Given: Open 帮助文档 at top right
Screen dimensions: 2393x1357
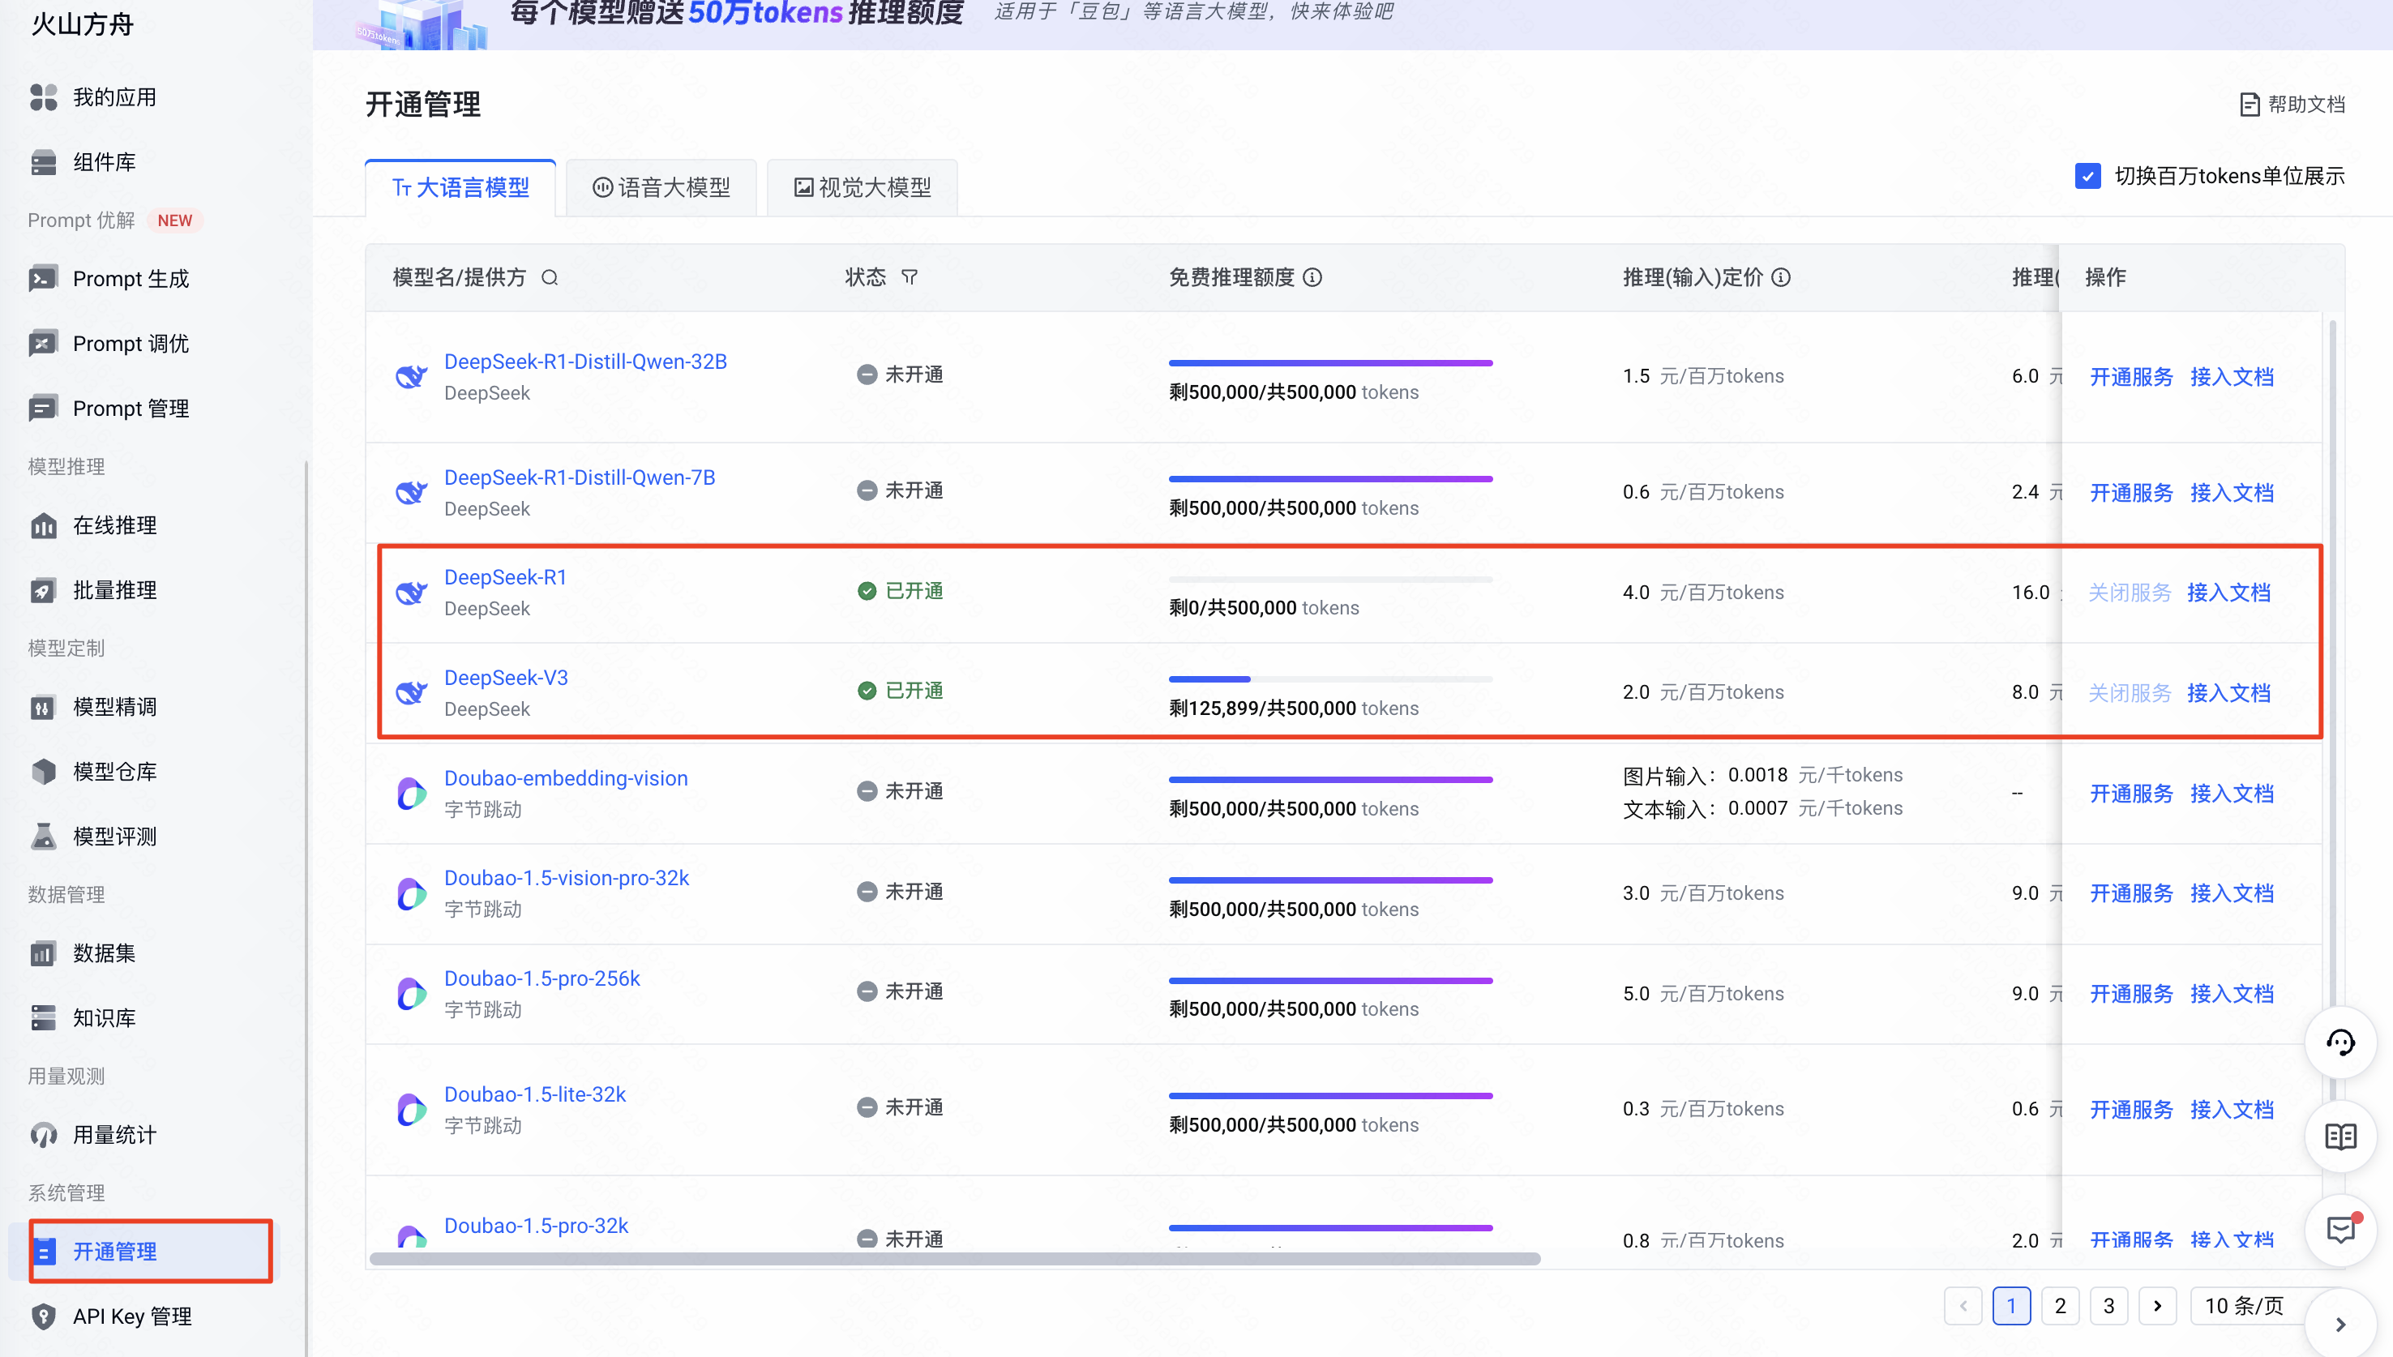Looking at the screenshot, I should click(x=2292, y=105).
